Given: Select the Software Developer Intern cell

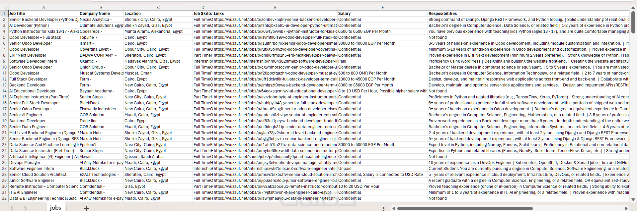Looking at the screenshot, I should pos(43,61).
